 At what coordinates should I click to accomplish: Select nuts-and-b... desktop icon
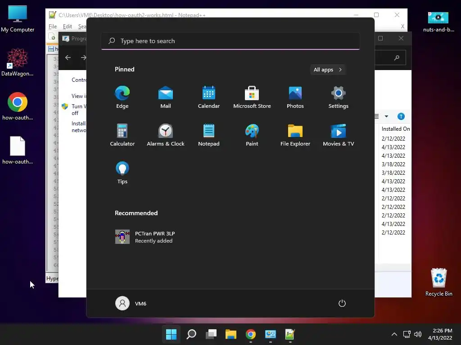pyautogui.click(x=438, y=22)
